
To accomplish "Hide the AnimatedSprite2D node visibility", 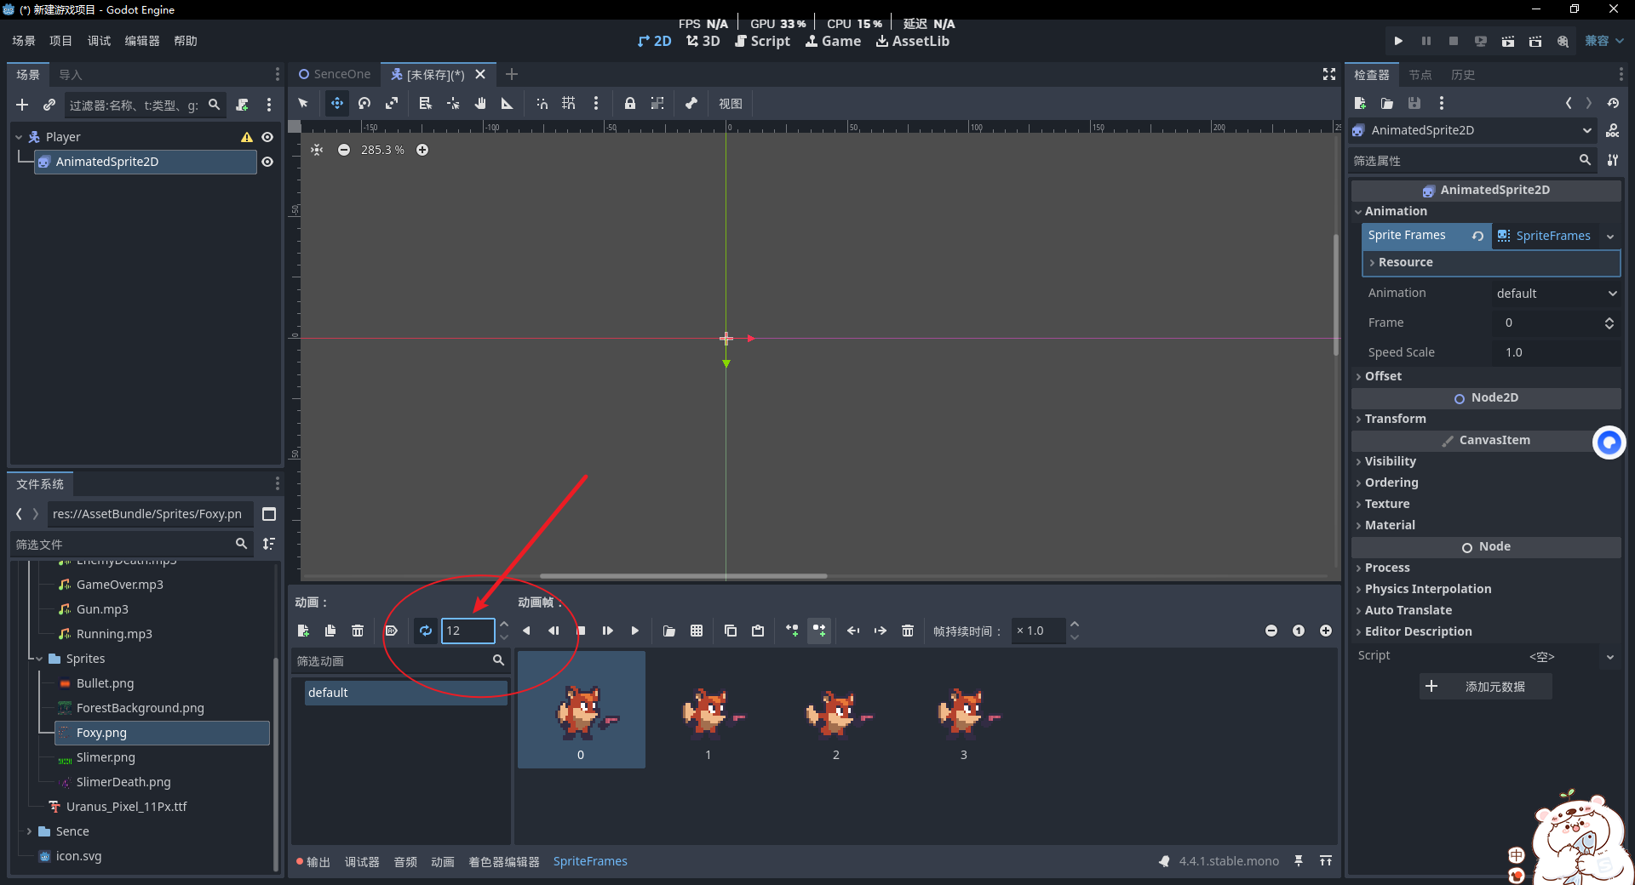I will pyautogui.click(x=267, y=162).
